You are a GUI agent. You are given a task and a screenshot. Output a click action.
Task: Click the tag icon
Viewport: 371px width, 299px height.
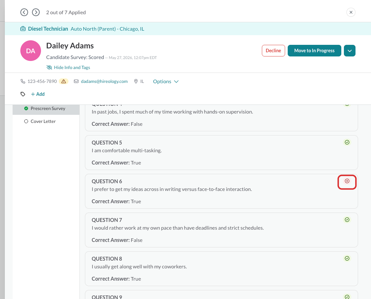(x=23, y=94)
